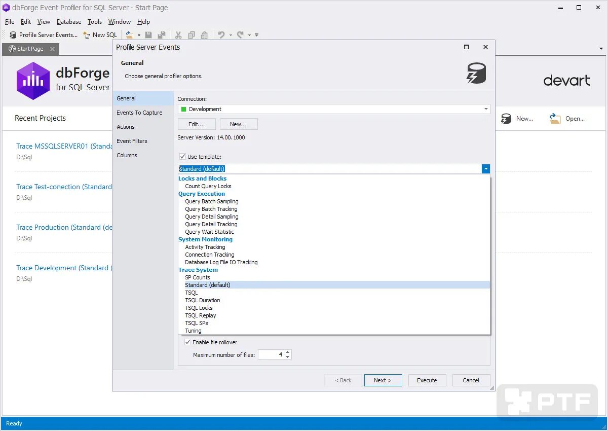608x431 pixels.
Task: Click the New... connection button
Action: click(x=239, y=124)
